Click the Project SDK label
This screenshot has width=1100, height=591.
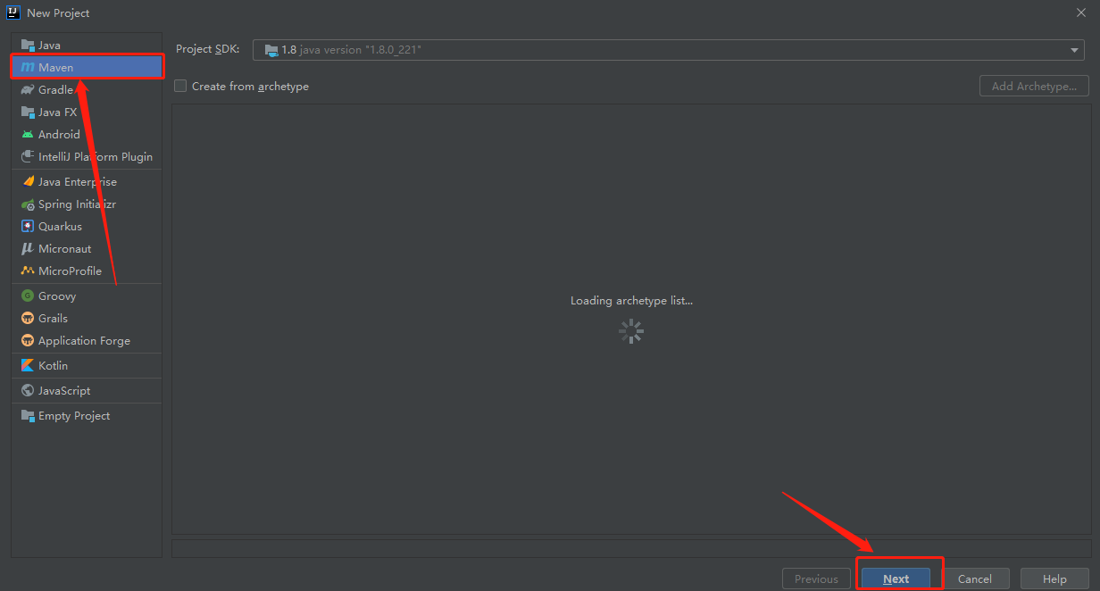tap(207, 50)
